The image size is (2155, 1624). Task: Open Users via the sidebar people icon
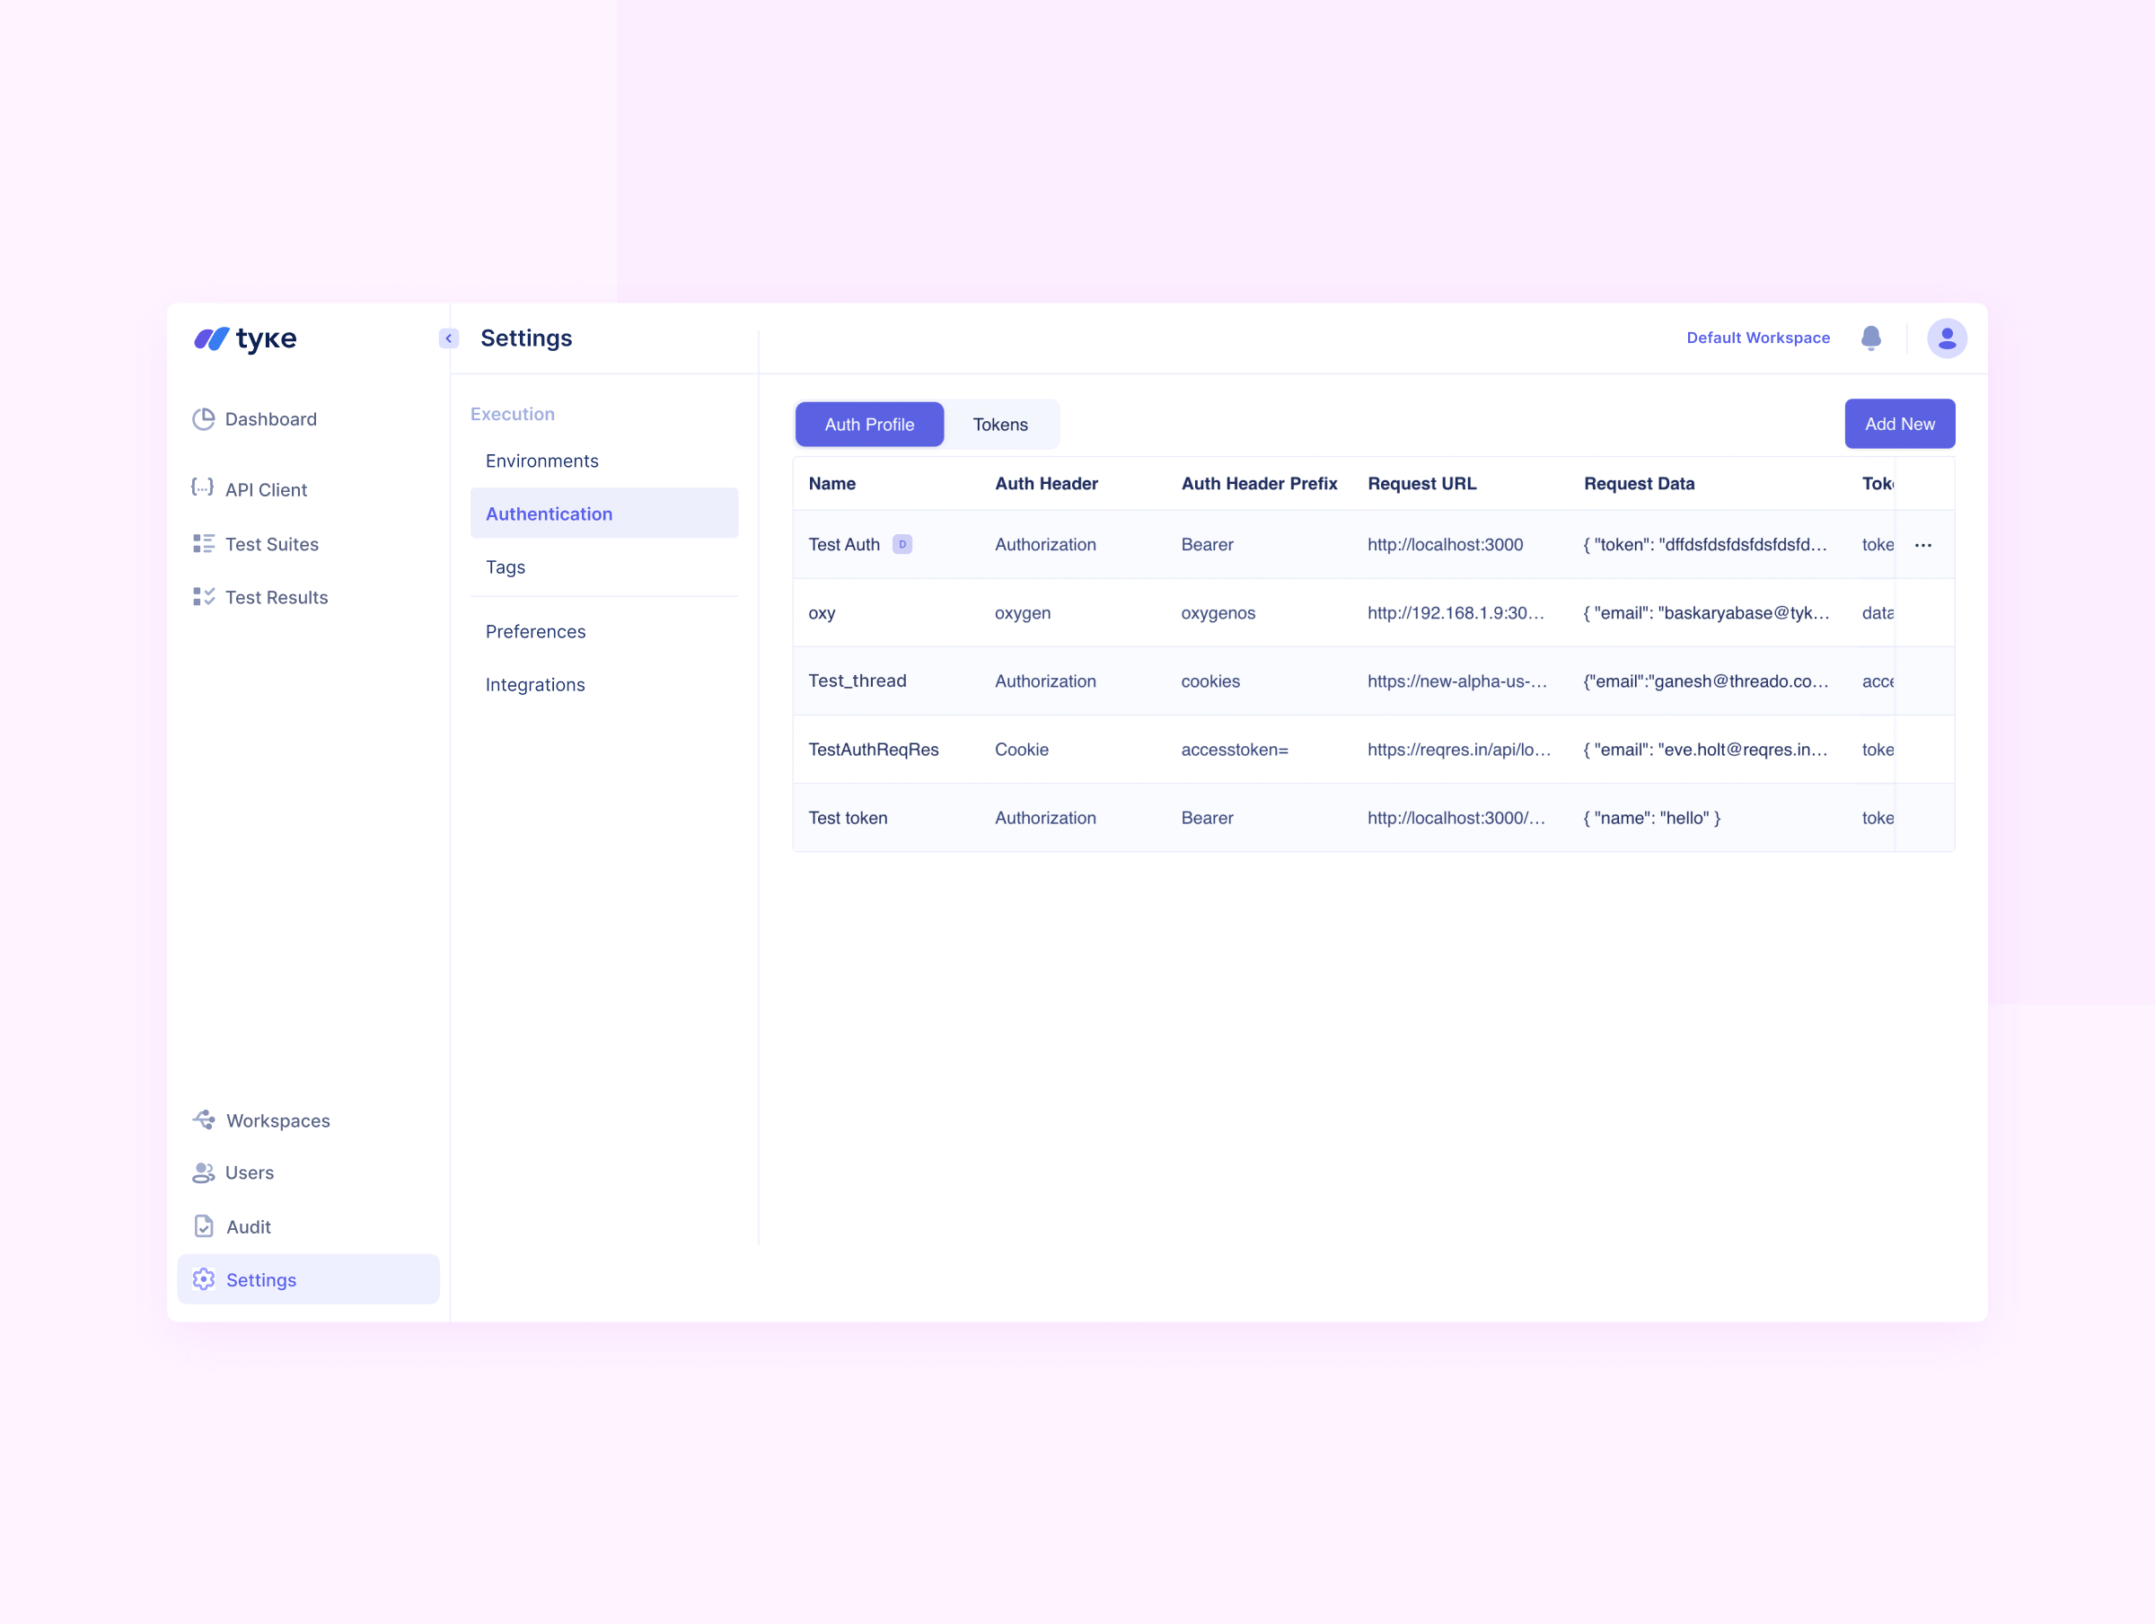204,1173
